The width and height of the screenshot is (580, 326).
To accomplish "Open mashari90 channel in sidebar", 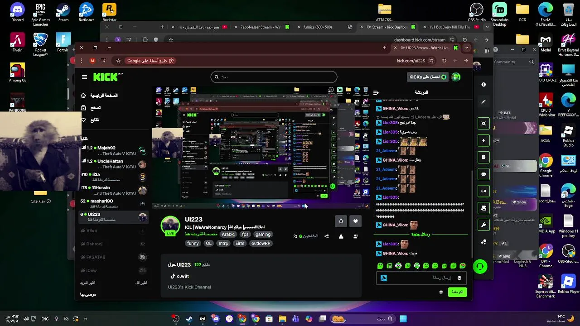I will (113, 204).
